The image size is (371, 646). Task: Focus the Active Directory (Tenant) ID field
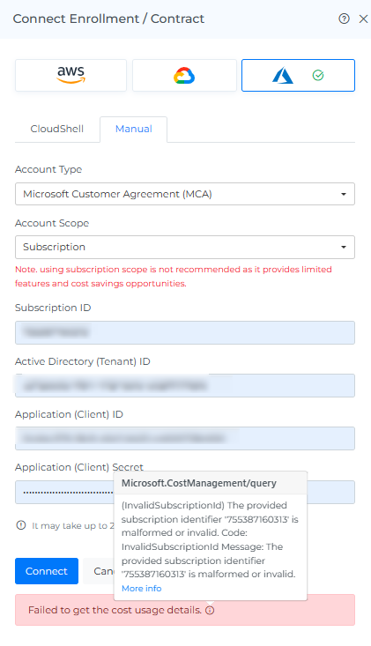[185, 386]
